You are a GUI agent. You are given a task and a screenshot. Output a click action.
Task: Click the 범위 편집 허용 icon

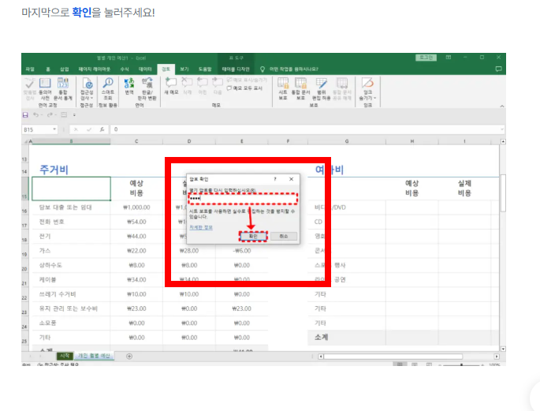(x=322, y=88)
